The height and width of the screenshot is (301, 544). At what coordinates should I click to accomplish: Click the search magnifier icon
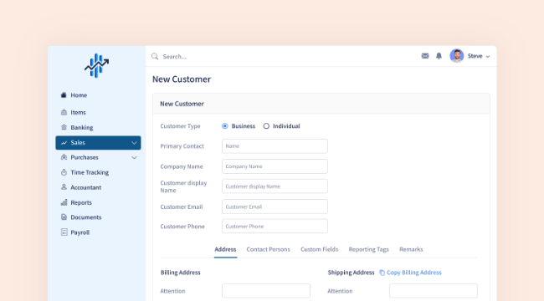(x=155, y=56)
